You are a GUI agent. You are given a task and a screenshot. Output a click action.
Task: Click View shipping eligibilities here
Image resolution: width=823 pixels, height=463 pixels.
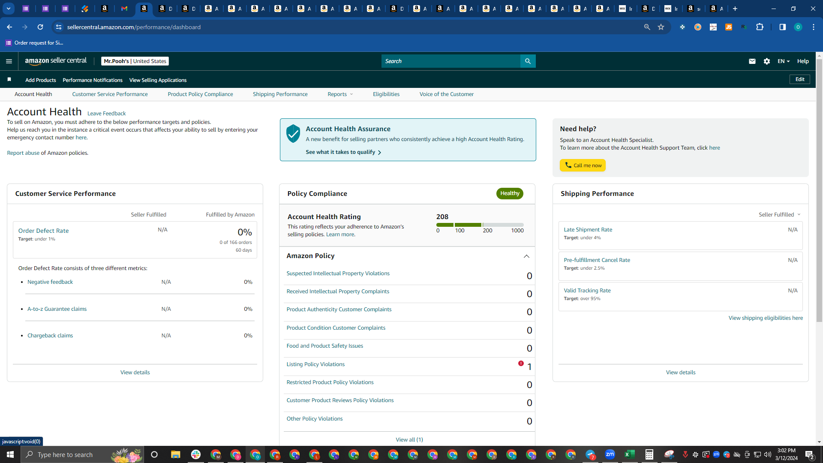(x=766, y=318)
